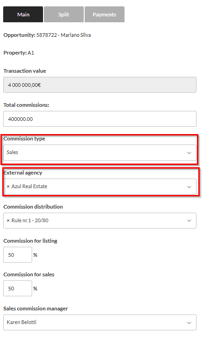Screen dimensions: 206x339
Task: Open Commission type dropdown showing Sales
Action: 100,153
